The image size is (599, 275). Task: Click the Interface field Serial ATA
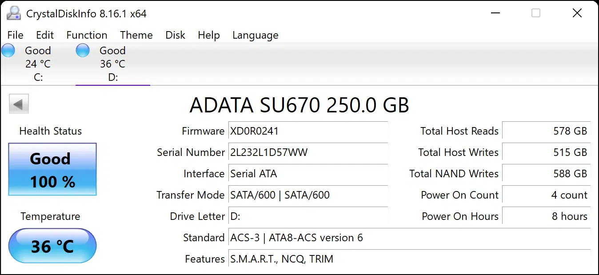tap(308, 174)
